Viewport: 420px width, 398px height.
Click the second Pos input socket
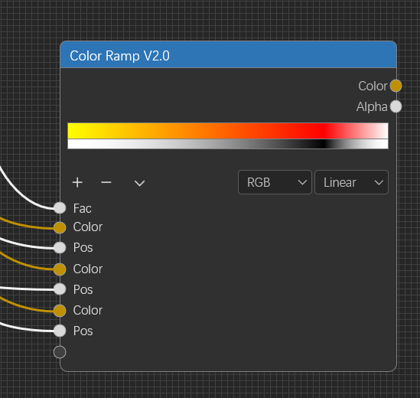click(60, 289)
